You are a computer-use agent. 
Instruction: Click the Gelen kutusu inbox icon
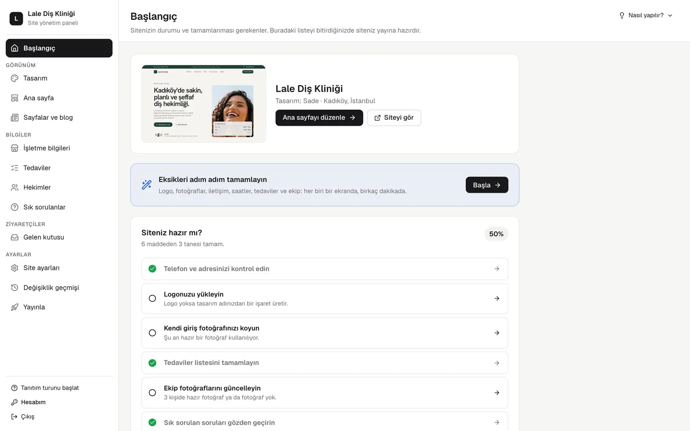(x=15, y=237)
